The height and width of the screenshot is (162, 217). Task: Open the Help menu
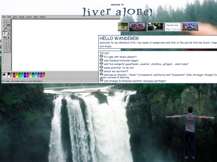[36, 17]
